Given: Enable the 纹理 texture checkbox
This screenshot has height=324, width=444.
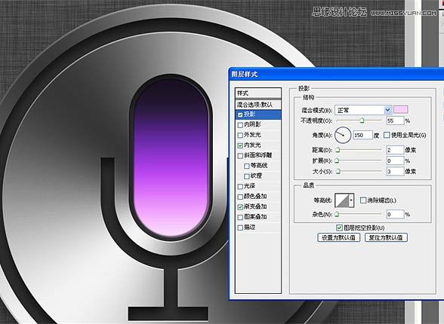Looking at the screenshot, I should click(x=247, y=176).
